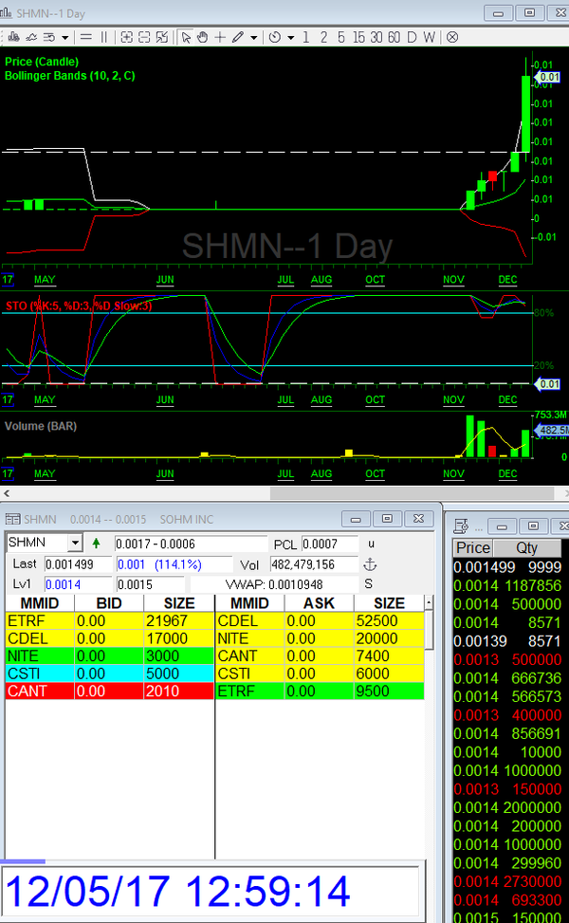Activate the crosshair cursor tool
The height and width of the screenshot is (923, 569).
click(x=220, y=37)
